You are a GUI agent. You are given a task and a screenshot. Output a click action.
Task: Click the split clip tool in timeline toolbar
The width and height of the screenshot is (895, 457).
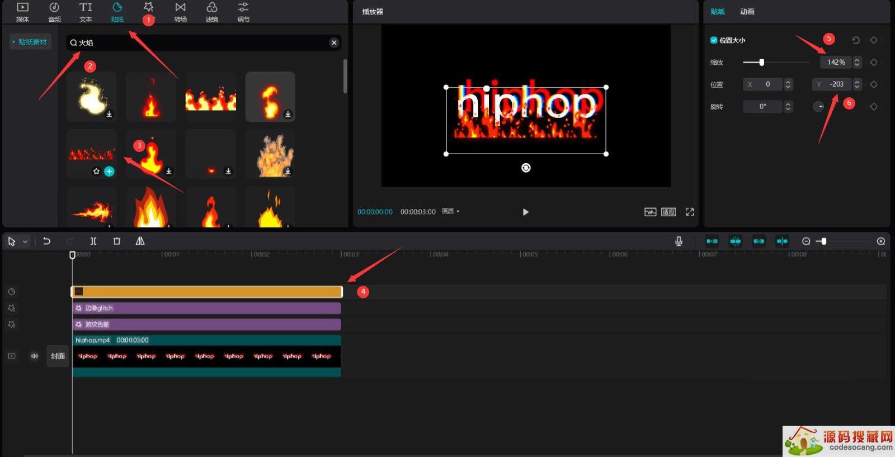(x=93, y=241)
